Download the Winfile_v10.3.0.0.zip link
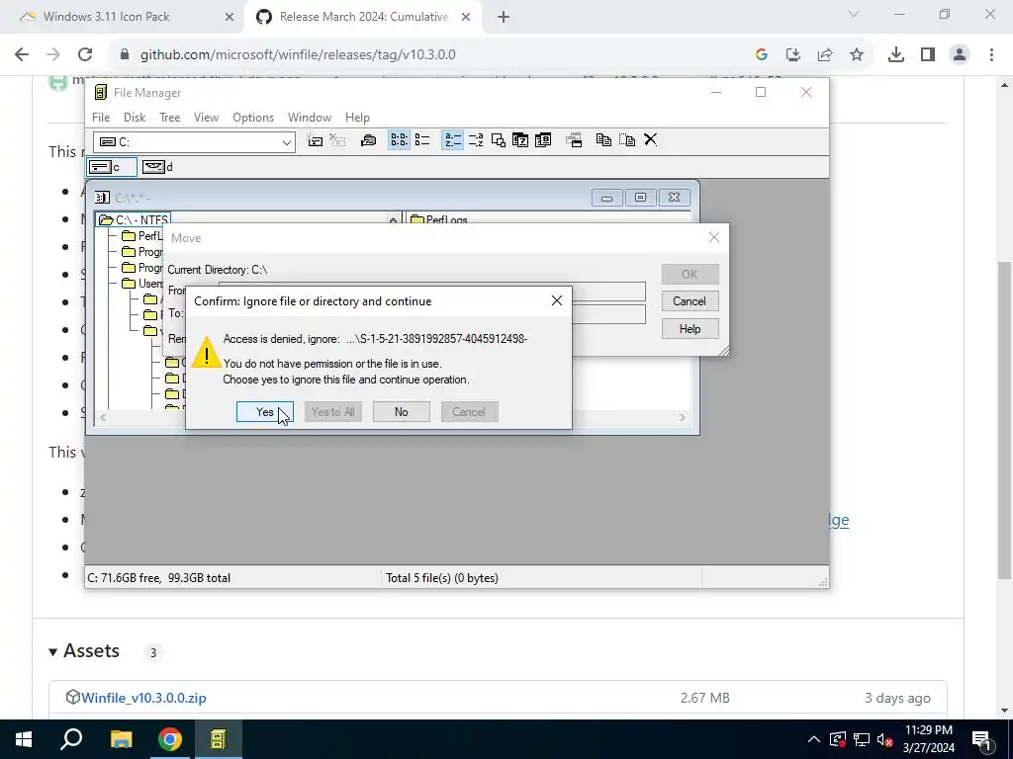This screenshot has height=759, width=1013. tap(143, 698)
